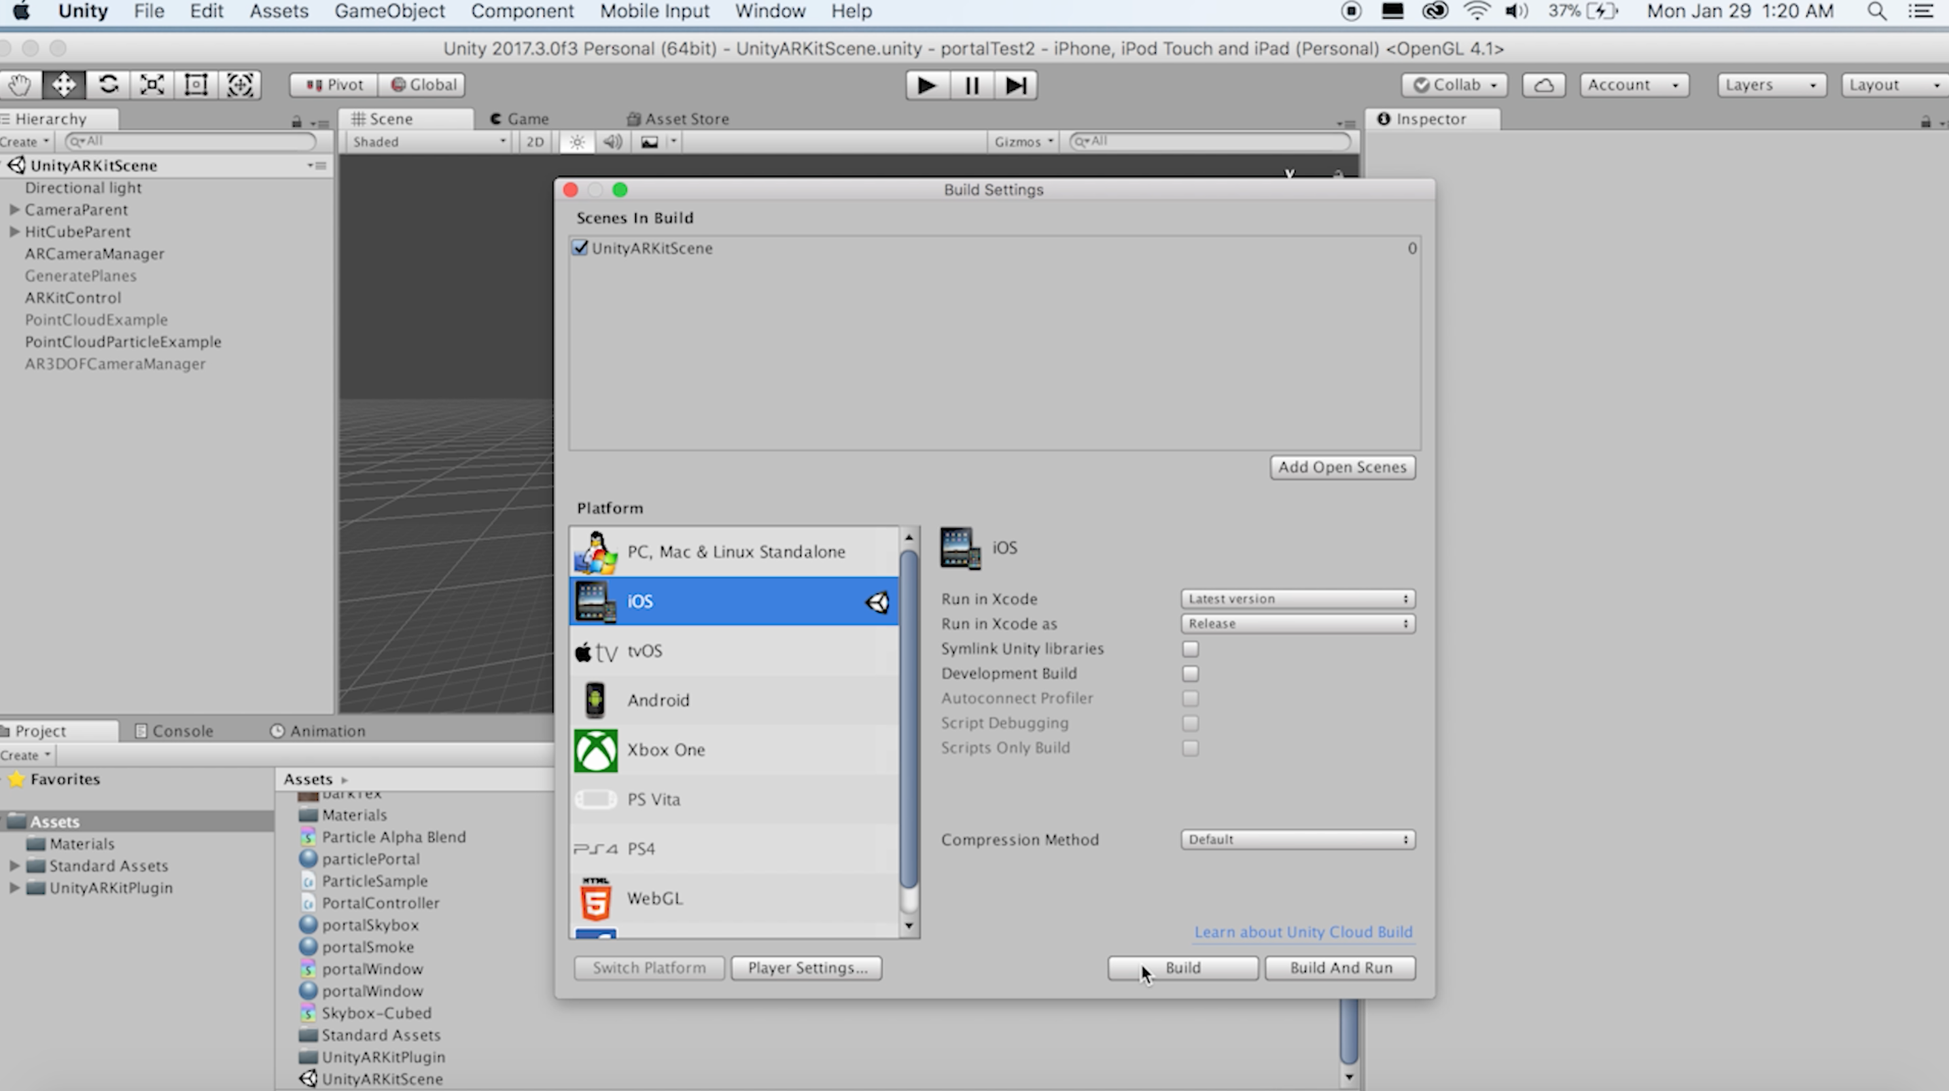1949x1091 pixels.
Task: Expand Run in Xcode as dropdown
Action: coord(1296,624)
